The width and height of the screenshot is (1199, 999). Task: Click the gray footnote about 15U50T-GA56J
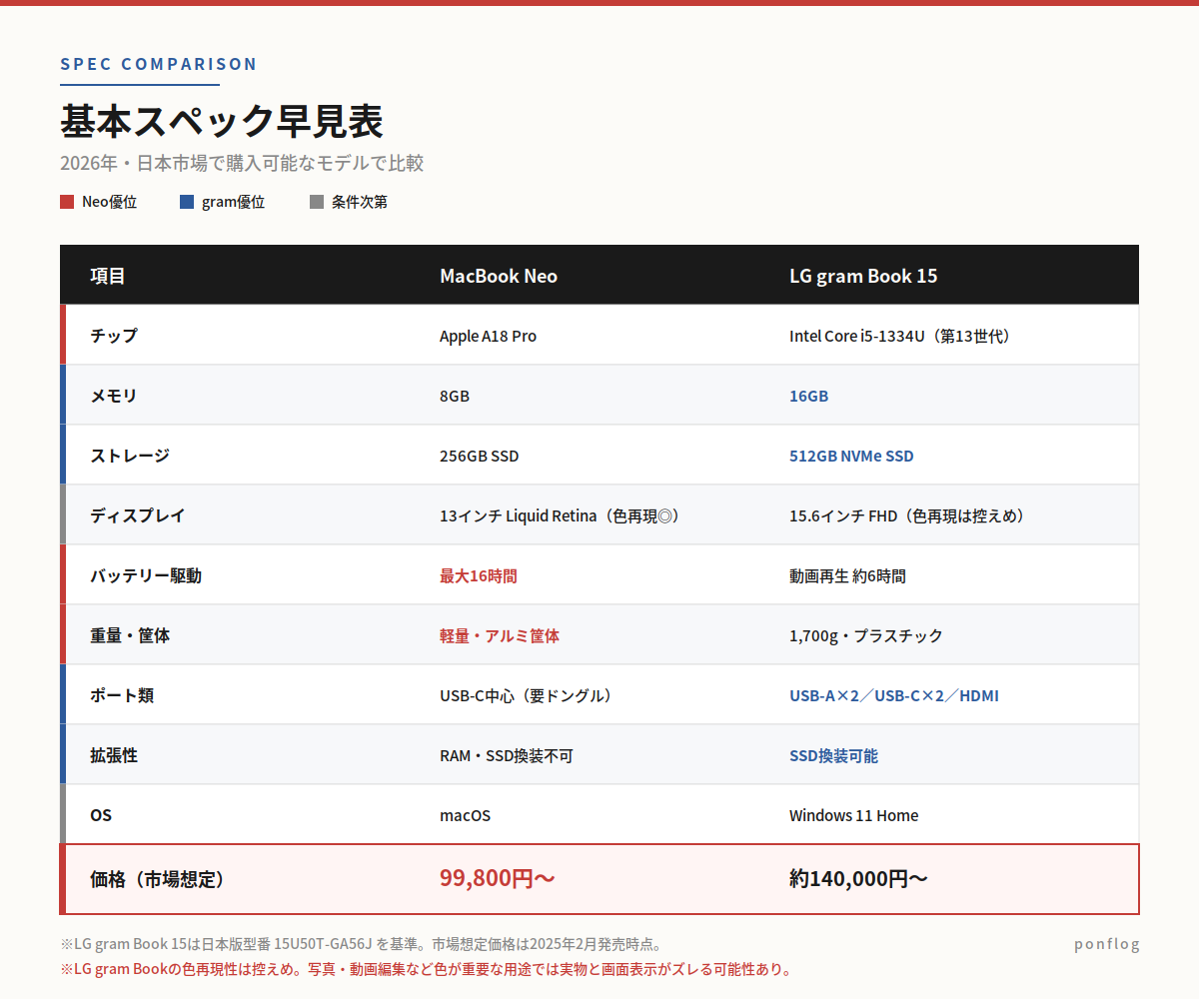(x=361, y=944)
